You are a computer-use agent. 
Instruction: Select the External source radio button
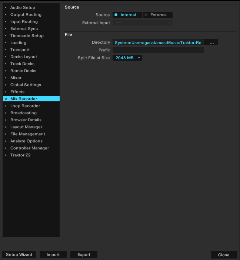point(157,15)
